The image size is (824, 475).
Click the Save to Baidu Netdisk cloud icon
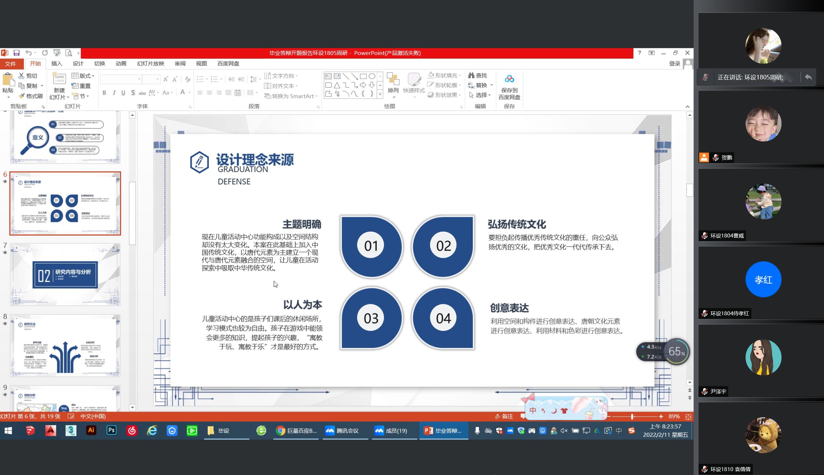click(509, 79)
